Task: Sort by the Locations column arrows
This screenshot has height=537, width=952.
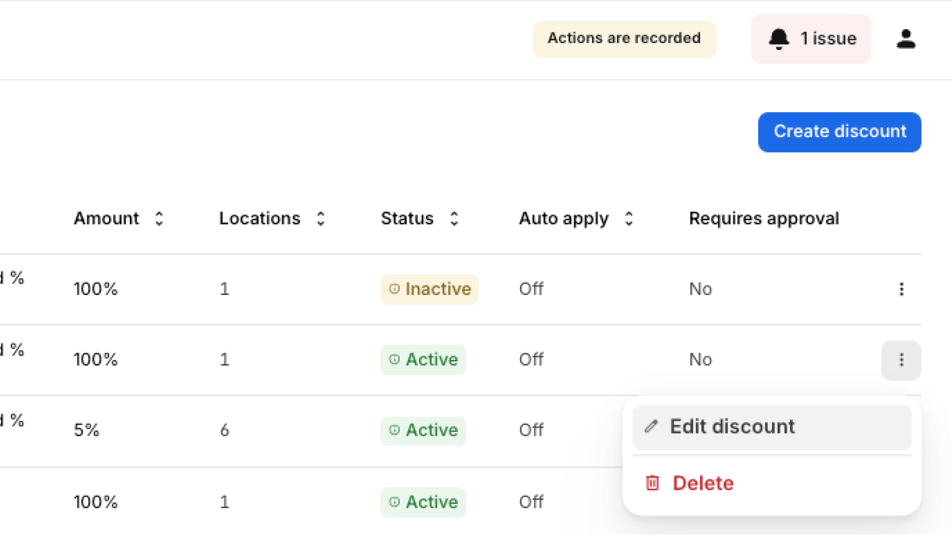Action: (x=321, y=219)
